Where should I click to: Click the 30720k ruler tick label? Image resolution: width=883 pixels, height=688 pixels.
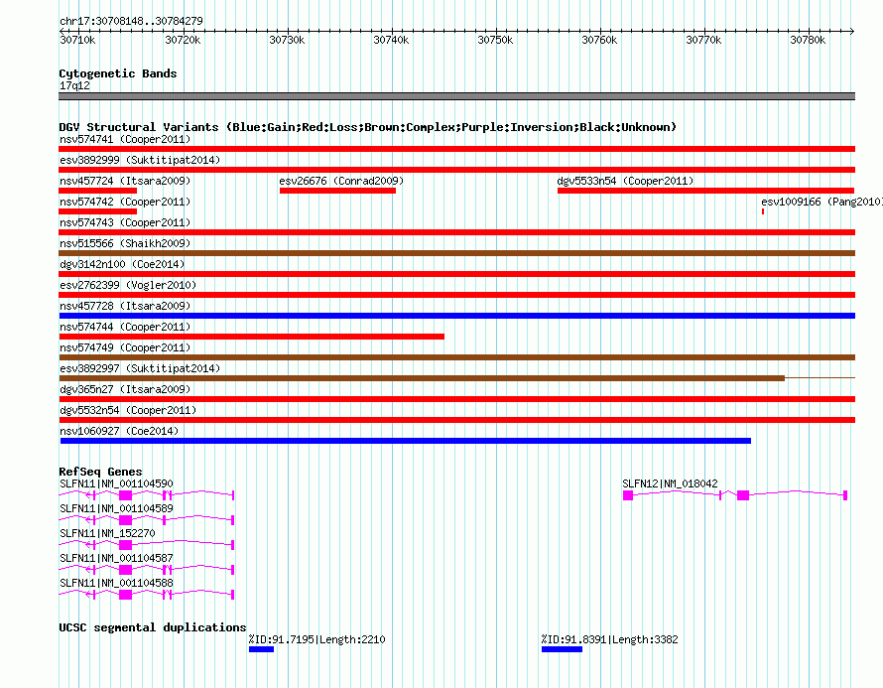click(x=183, y=40)
